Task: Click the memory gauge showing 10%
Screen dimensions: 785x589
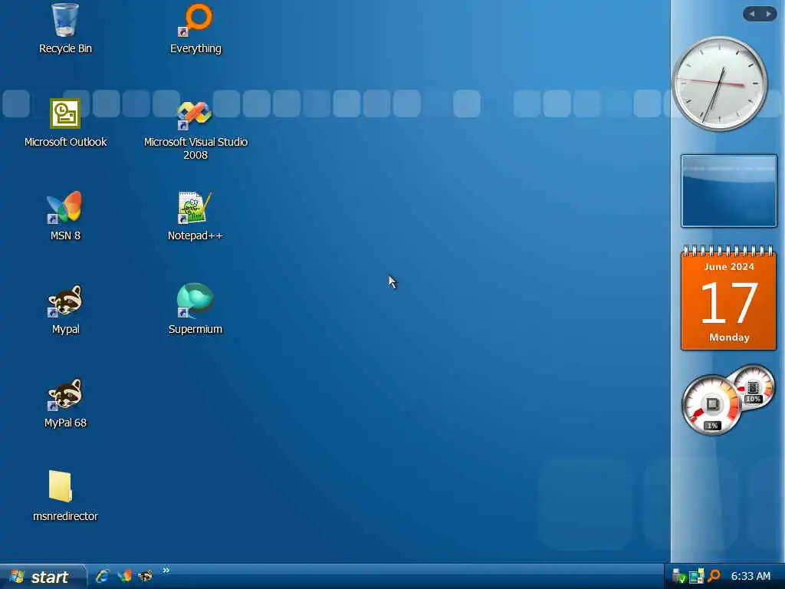Action: [x=753, y=387]
